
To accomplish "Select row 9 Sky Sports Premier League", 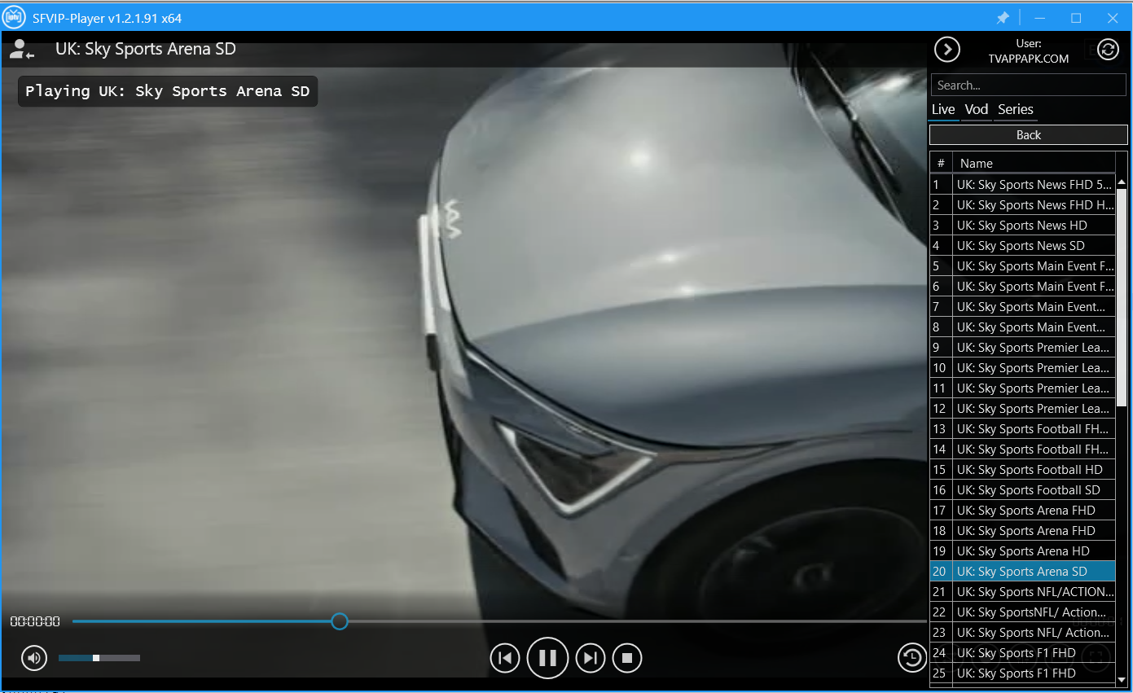I will (1023, 348).
